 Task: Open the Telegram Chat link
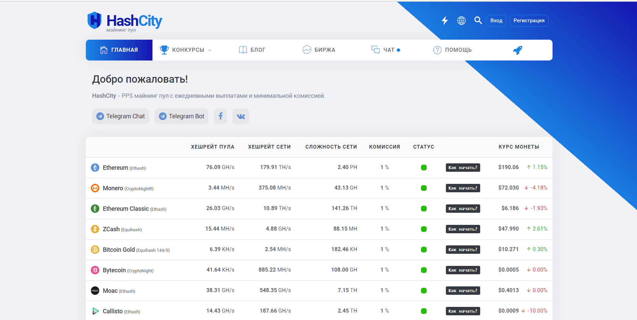click(x=120, y=116)
